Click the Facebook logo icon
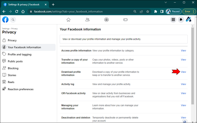The width and height of the screenshot is (197, 123). coord(5,20)
